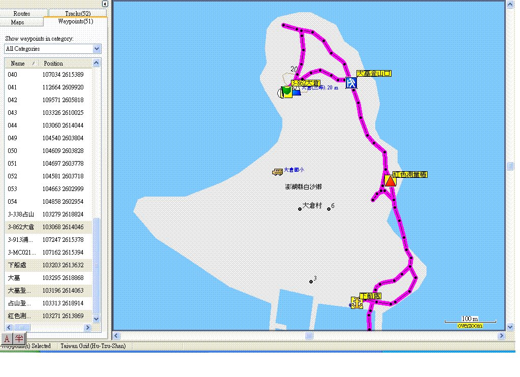Select waypoint 043 in the list
The image size is (520, 377).
pyautogui.click(x=48, y=113)
